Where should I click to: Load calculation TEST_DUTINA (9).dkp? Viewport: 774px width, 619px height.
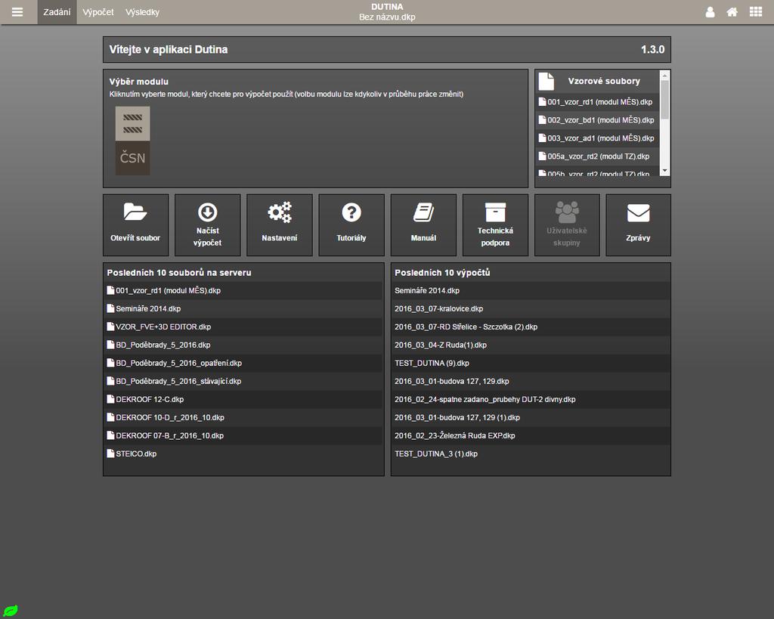pyautogui.click(x=531, y=364)
